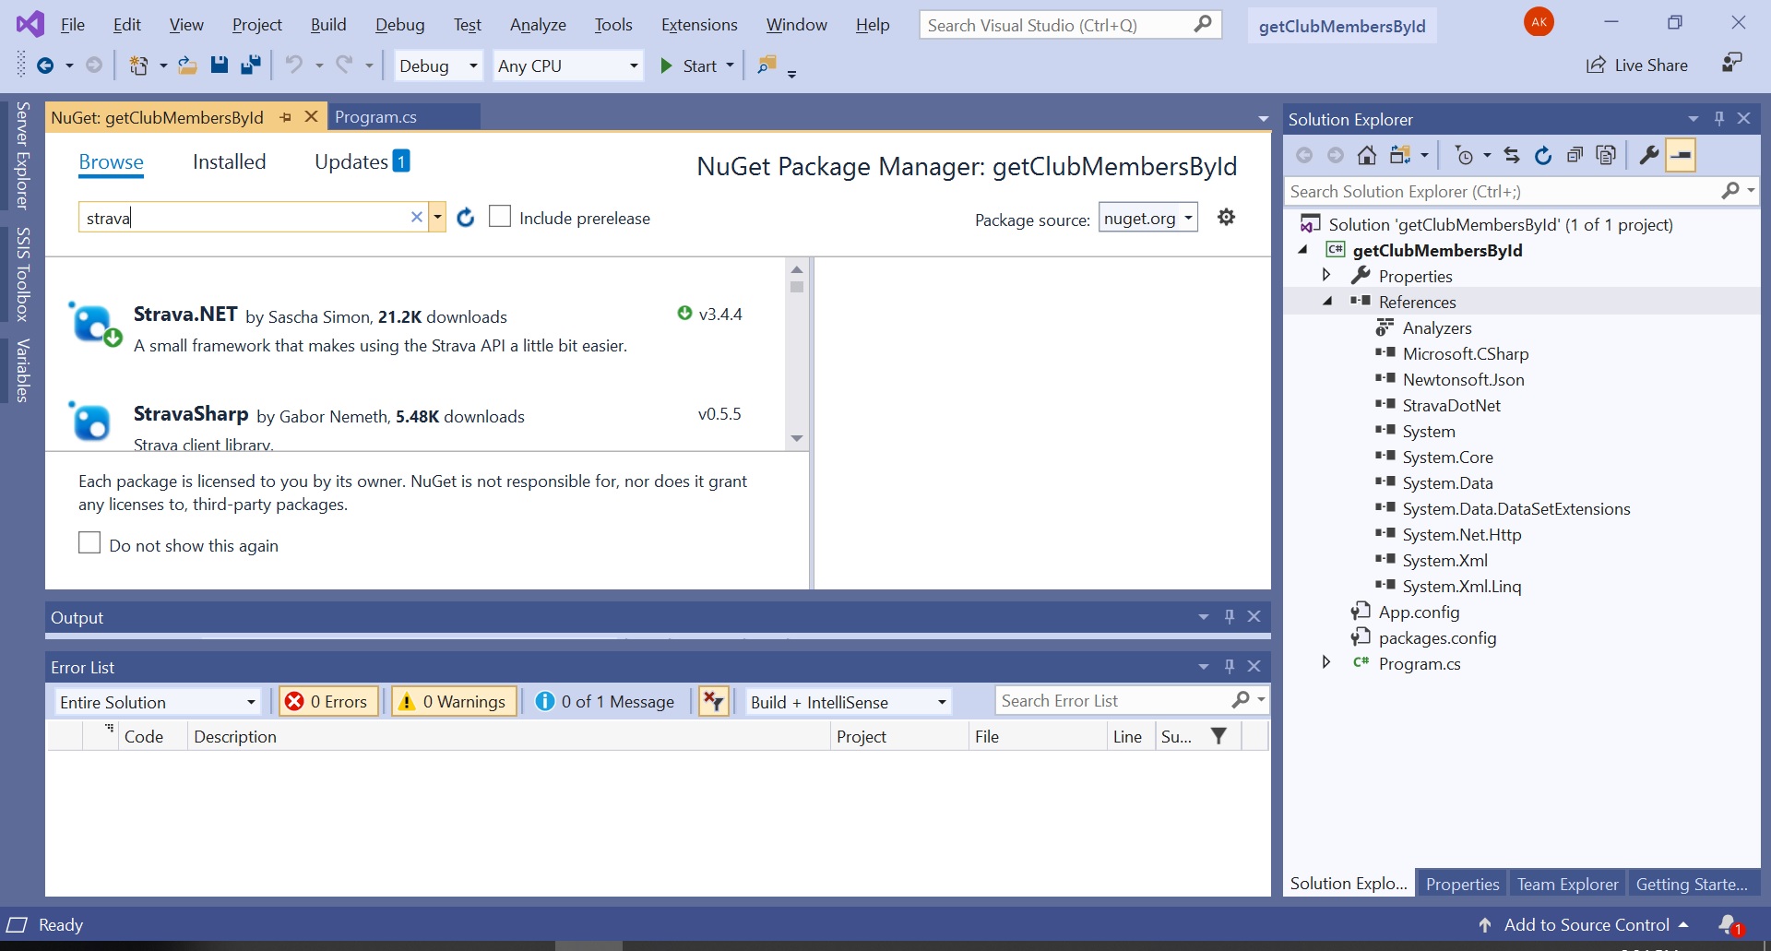The width and height of the screenshot is (1771, 951).
Task: Toggle the Include prerelease checkbox
Action: pos(500,216)
